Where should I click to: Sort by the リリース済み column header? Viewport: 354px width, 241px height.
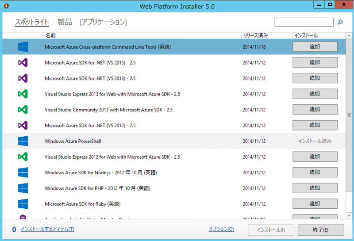pyautogui.click(x=267, y=35)
